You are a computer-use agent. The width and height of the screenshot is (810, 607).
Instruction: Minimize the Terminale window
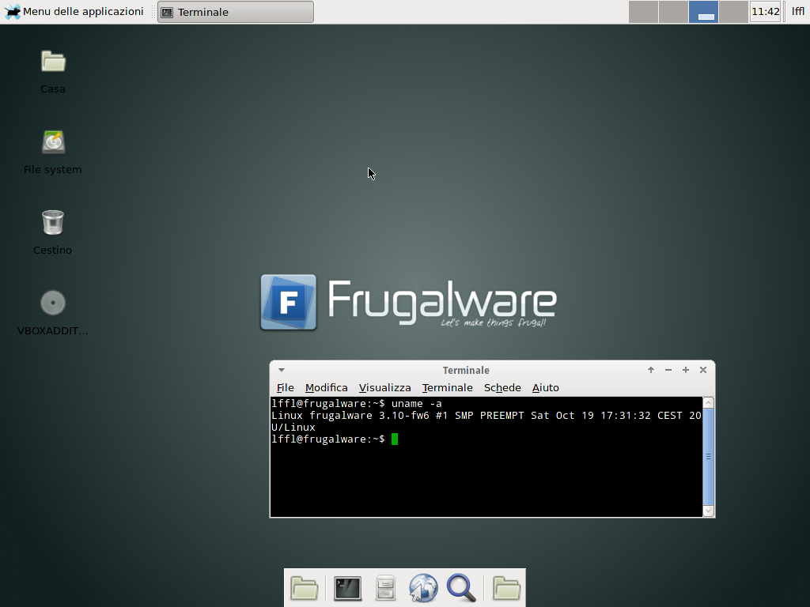click(668, 370)
